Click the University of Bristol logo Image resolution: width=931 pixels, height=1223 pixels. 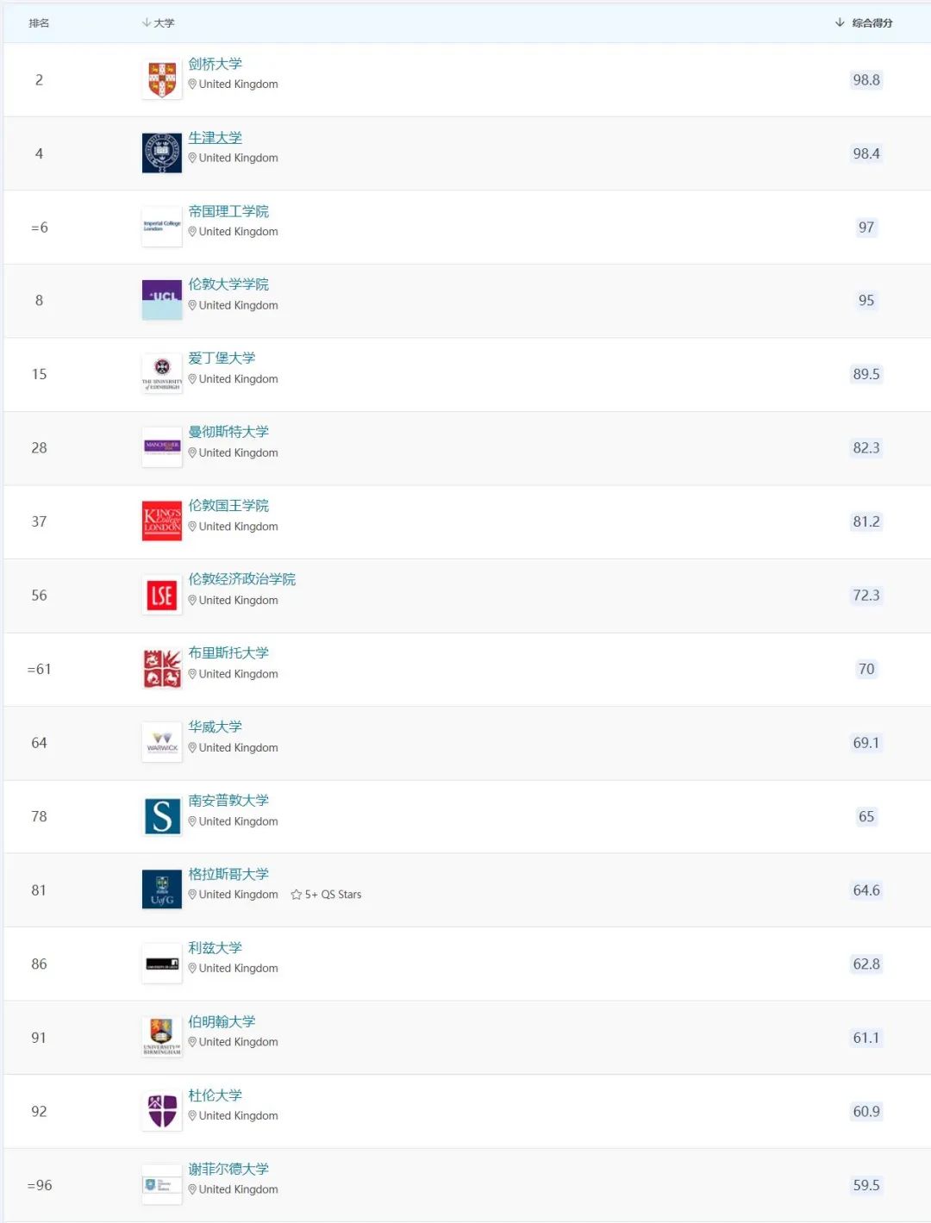point(162,670)
